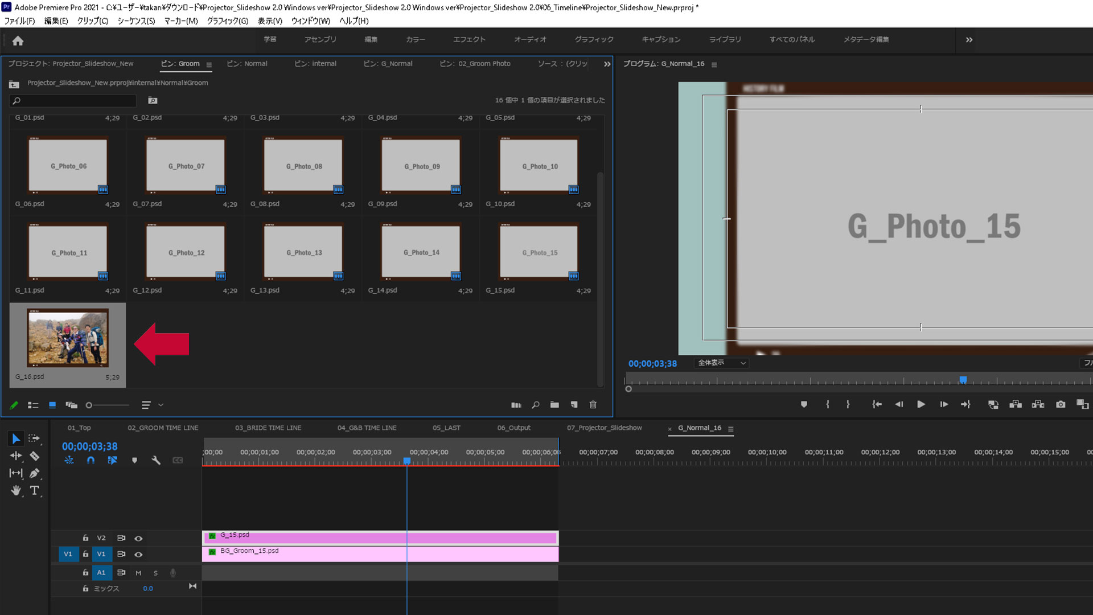Click Go to Out point button

click(x=965, y=404)
